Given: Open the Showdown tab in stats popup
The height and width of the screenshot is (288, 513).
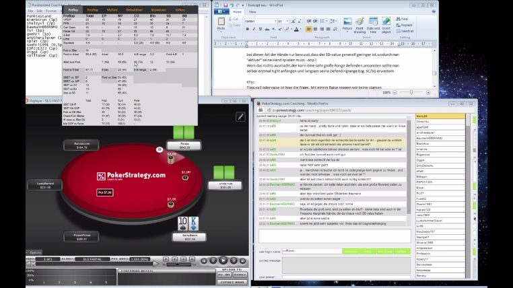Looking at the screenshot, I should 159,10.
